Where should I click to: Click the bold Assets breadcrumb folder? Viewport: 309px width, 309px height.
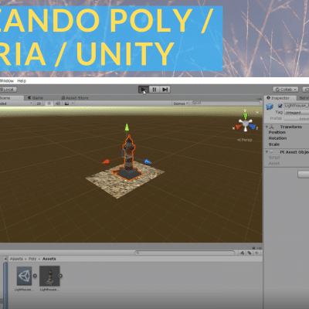(49, 259)
